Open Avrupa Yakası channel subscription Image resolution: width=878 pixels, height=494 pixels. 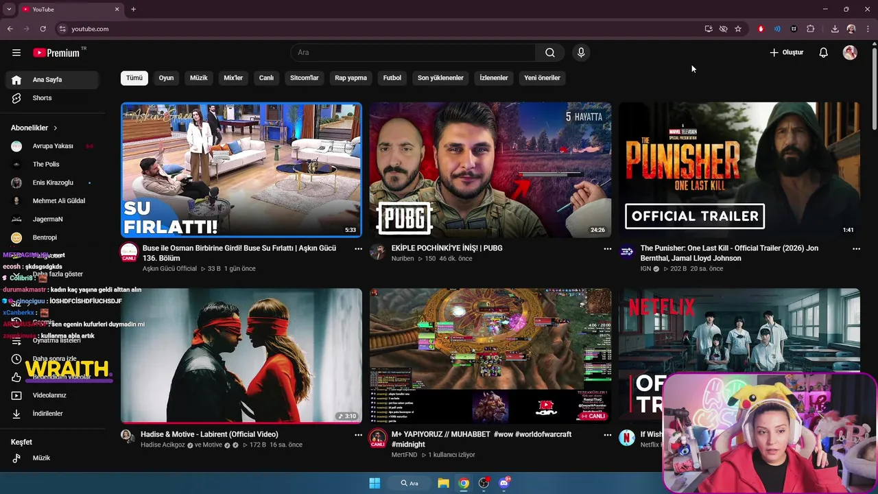(52, 146)
